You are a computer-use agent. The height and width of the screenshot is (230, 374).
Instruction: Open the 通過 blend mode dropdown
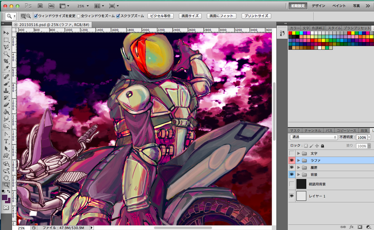pos(314,137)
